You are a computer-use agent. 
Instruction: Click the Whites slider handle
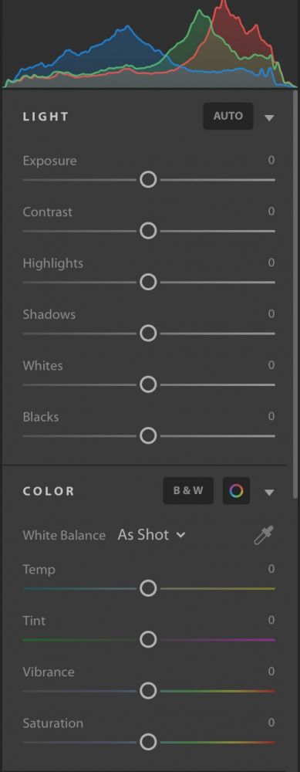(x=148, y=384)
